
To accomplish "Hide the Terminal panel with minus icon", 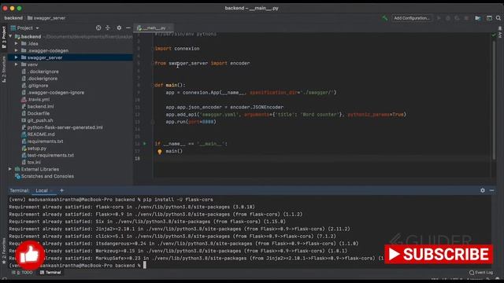I will [491, 190].
